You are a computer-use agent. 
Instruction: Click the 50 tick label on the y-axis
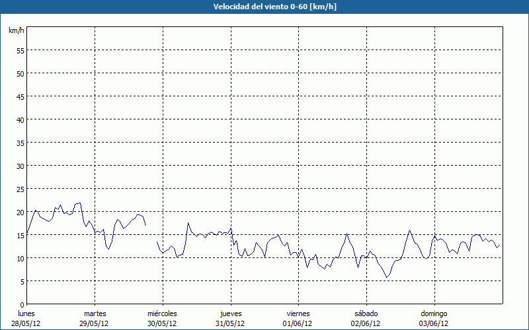[x=20, y=73]
